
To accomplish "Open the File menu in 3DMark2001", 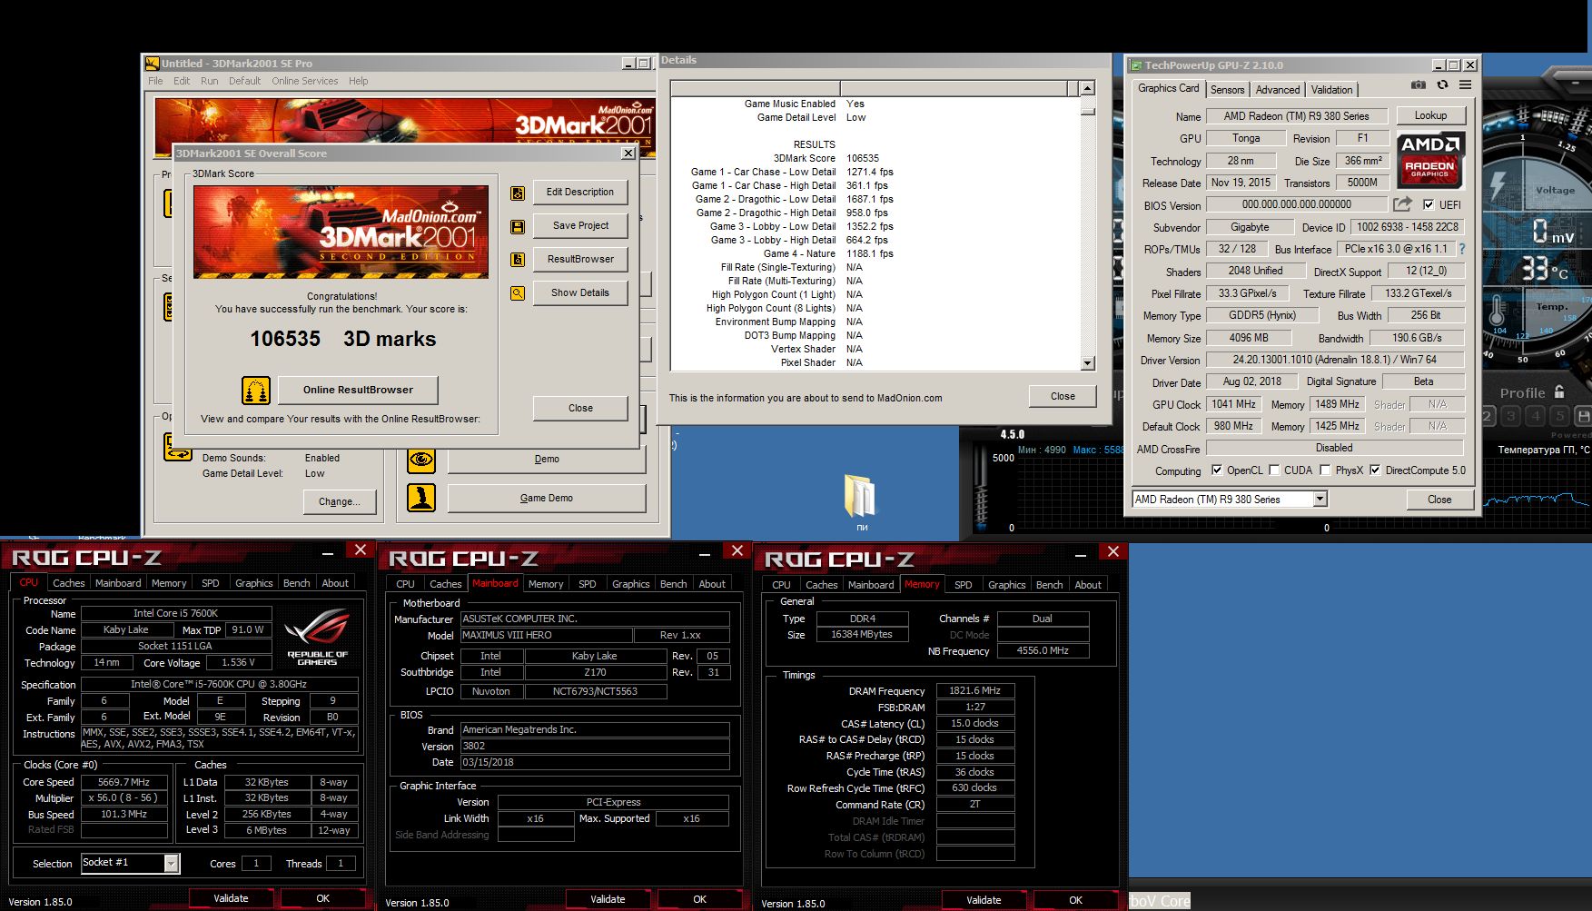I will pyautogui.click(x=155, y=81).
